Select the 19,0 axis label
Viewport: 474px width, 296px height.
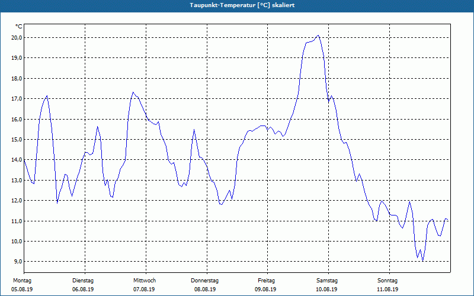[17, 58]
